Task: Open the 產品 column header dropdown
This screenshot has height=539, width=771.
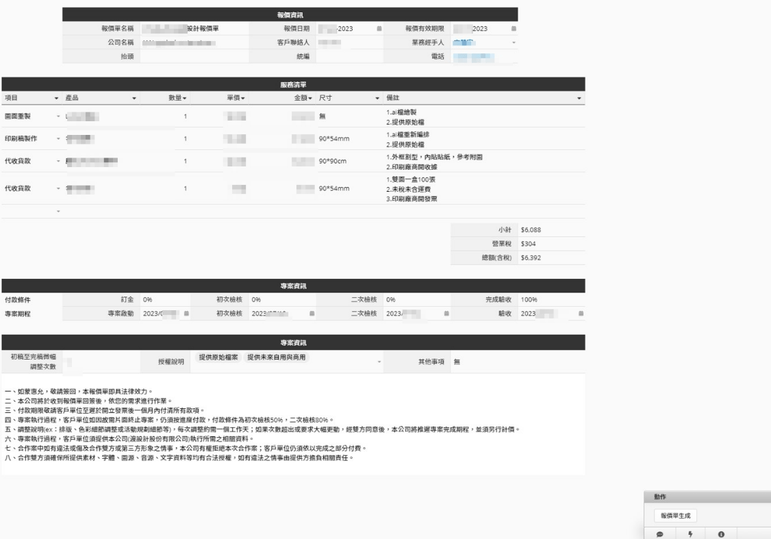Action: tap(134, 99)
